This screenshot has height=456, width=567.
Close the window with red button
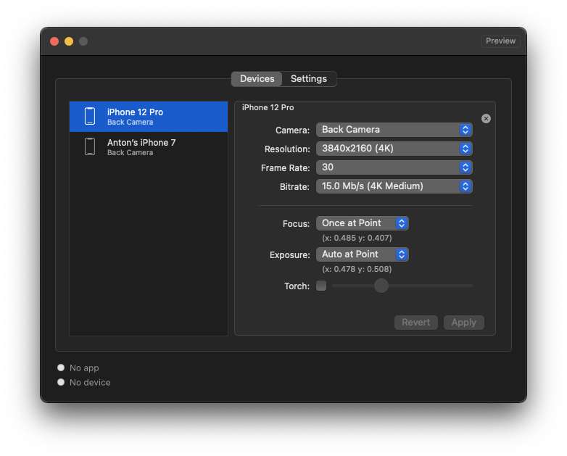54,41
